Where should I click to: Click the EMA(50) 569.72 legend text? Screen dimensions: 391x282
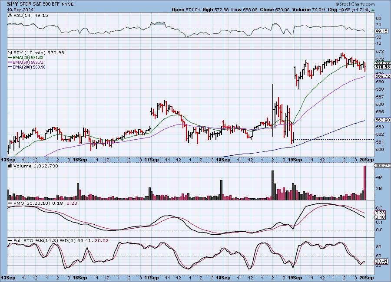point(28,62)
